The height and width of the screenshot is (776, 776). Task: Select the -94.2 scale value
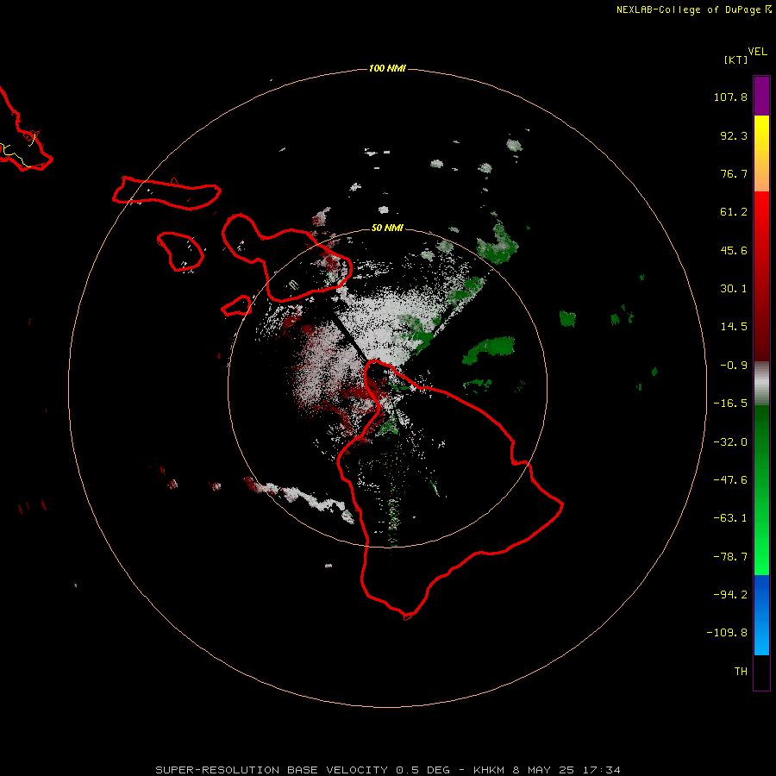click(730, 595)
